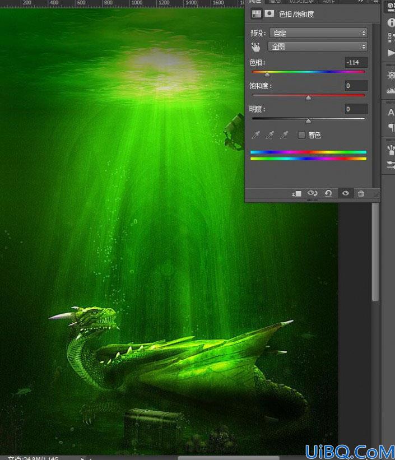Open the 3D panel icon in dock

click(x=391, y=7)
